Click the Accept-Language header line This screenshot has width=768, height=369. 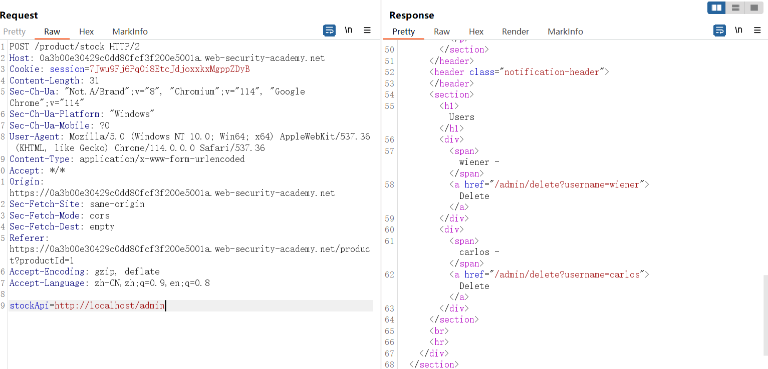click(x=110, y=283)
